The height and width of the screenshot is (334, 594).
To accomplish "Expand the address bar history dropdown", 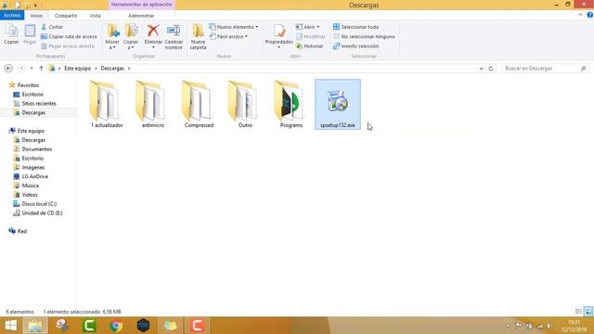I will (x=481, y=68).
